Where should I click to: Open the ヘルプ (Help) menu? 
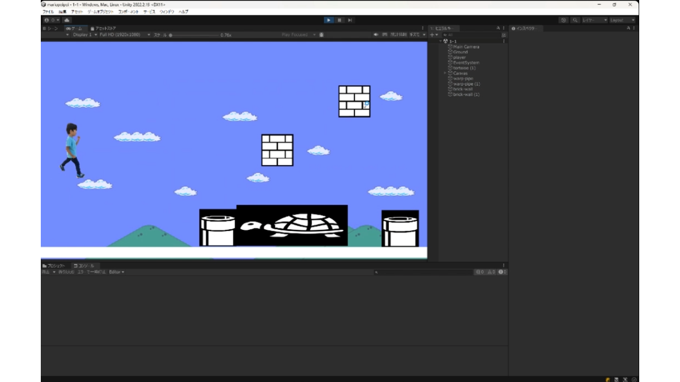coord(184,11)
